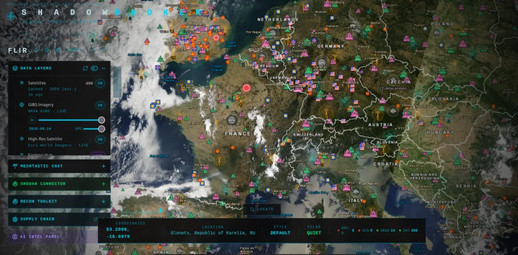Click the GIBS date 2026-08-14

point(39,129)
